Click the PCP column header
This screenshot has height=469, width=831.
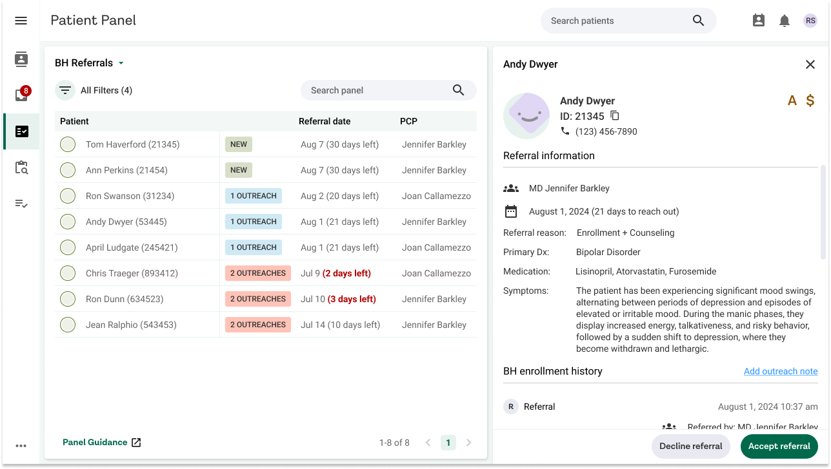pos(408,121)
